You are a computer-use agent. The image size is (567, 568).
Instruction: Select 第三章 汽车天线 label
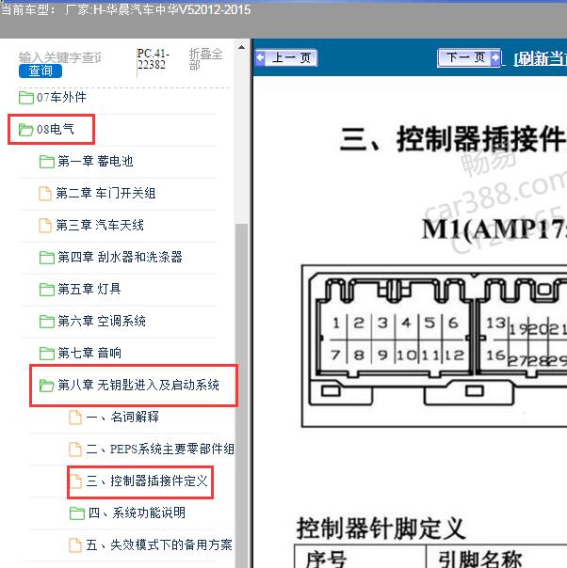pyautogui.click(x=100, y=225)
